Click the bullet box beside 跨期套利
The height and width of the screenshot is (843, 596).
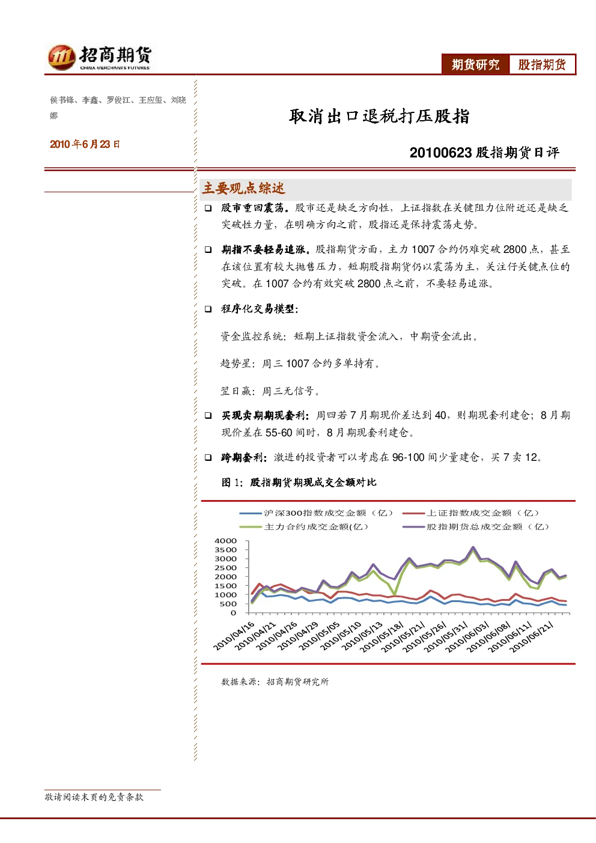click(x=208, y=457)
